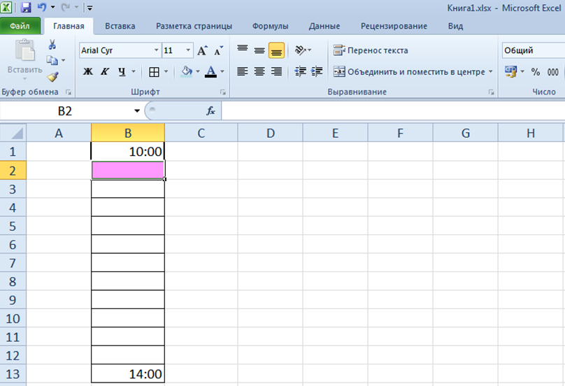This screenshot has width=565, height=386.
Task: Open the Arial Cyr font name dropdown
Action: 157,50
